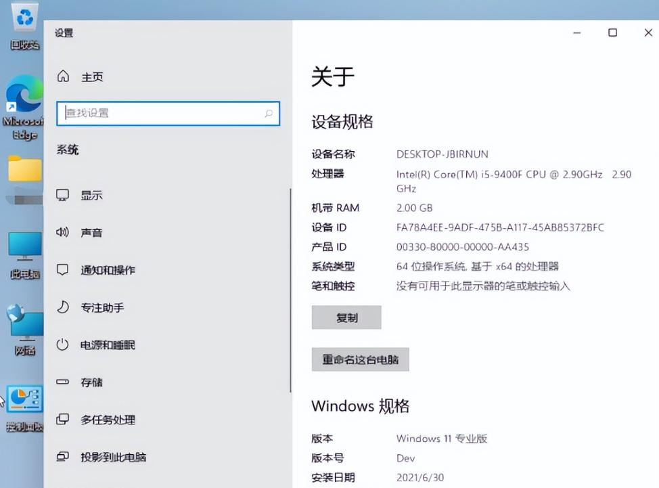Click the 产品 ID label
The image size is (659, 488).
coord(329,247)
